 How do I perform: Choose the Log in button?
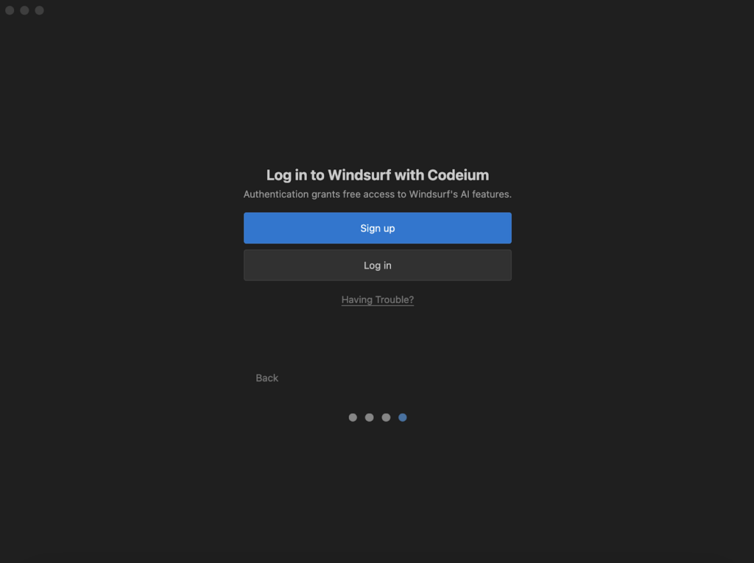pyautogui.click(x=378, y=266)
